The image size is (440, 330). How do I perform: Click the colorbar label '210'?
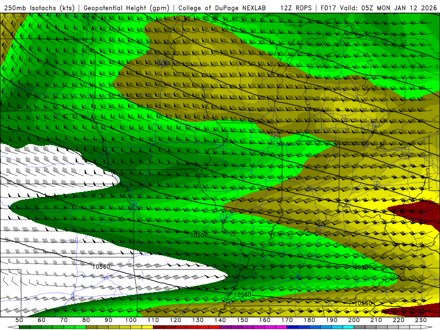[376, 320]
